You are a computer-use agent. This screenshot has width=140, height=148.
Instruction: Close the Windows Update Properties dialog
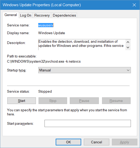(x=134, y=5)
